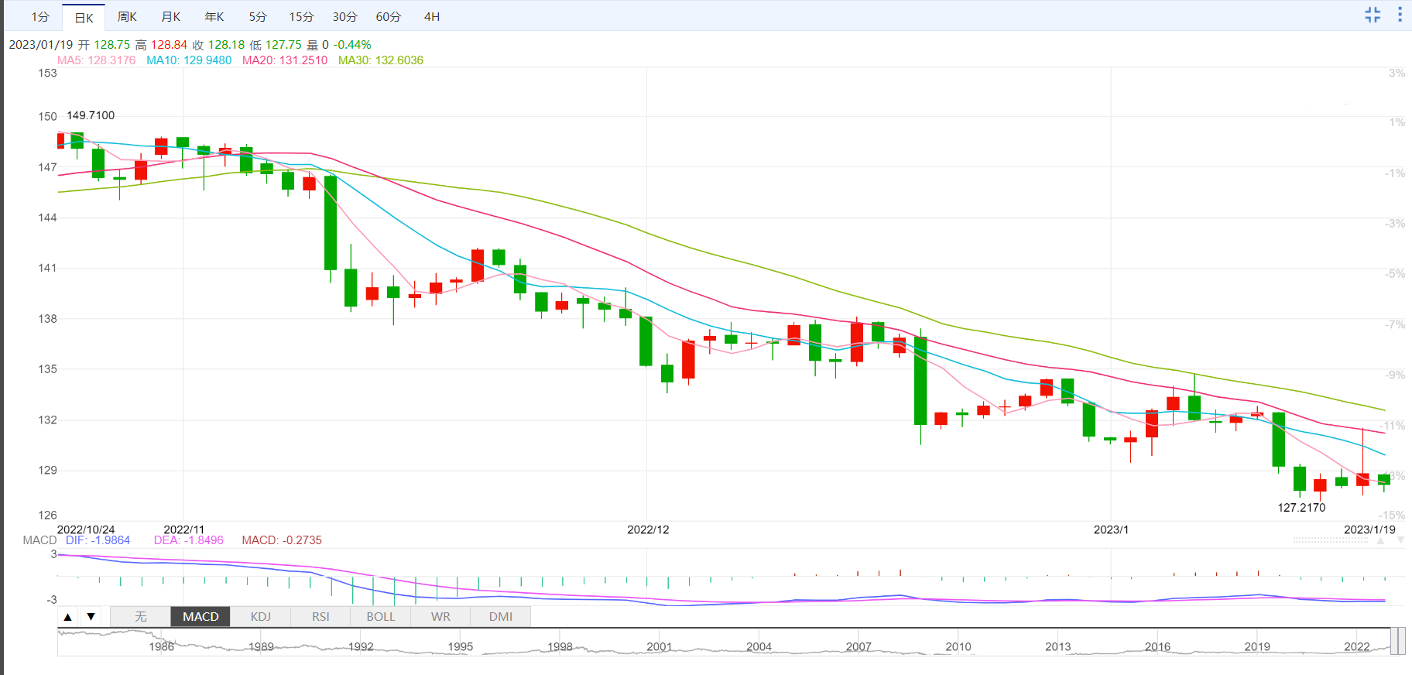1412x675 pixels.
Task: Click the black up arrow beside indicators
Action: (x=68, y=617)
